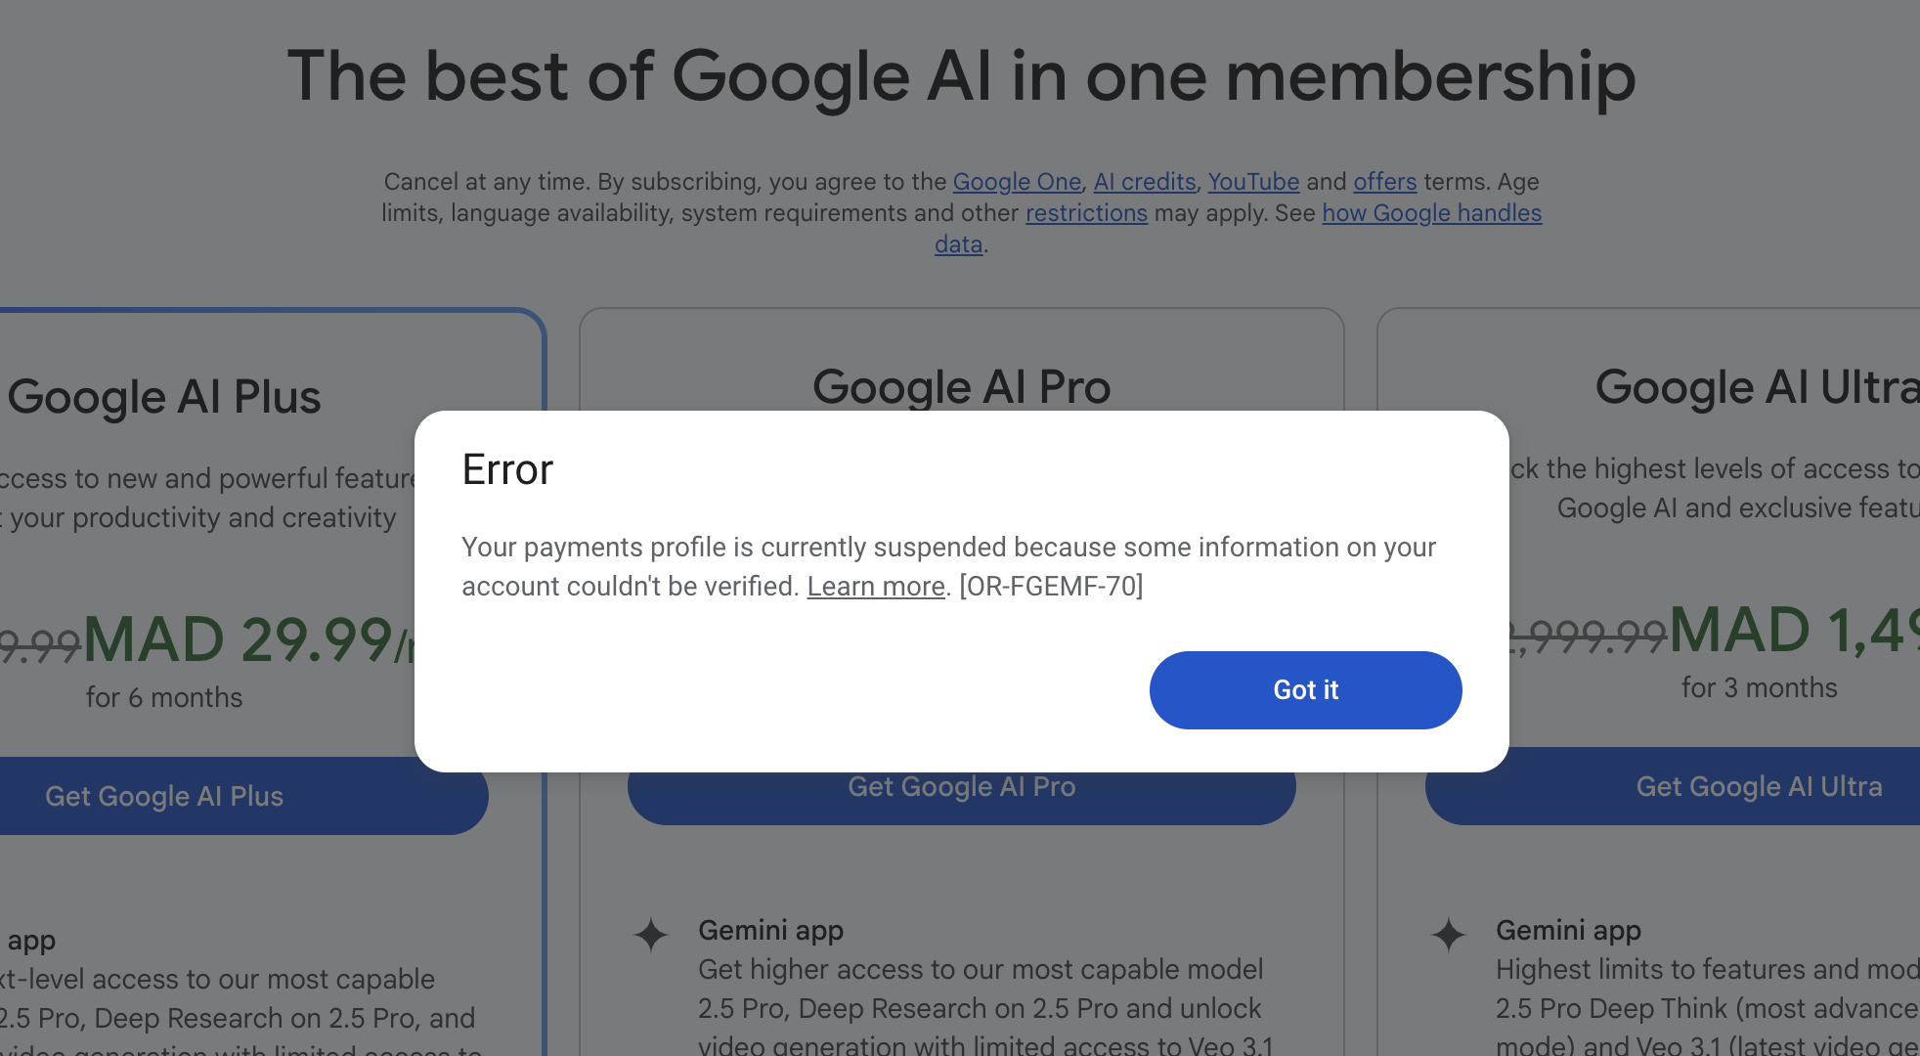This screenshot has height=1056, width=1920.
Task: Open the offers terms link
Action: pos(1384,182)
